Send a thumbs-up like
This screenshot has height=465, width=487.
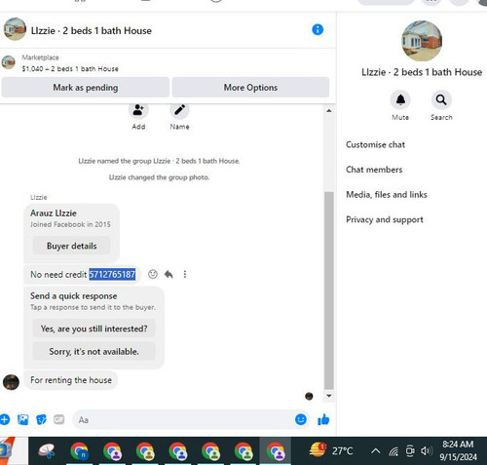pos(323,419)
